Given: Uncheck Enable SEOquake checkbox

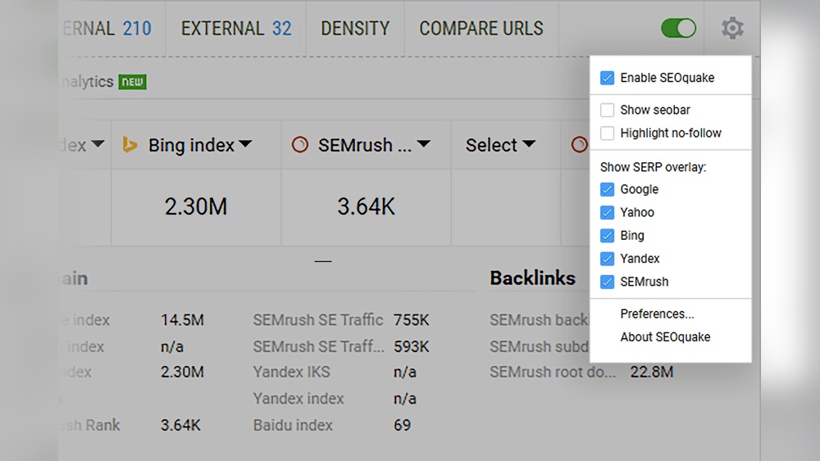Looking at the screenshot, I should (x=607, y=78).
